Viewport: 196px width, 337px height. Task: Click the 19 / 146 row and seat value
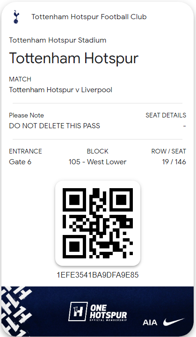pyautogui.click(x=174, y=162)
